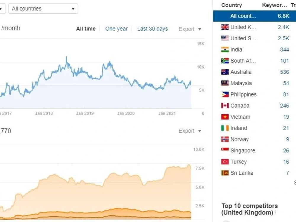The image size is (296, 222).
Task: Sort by the Country column header
Action: click(x=232, y=5)
